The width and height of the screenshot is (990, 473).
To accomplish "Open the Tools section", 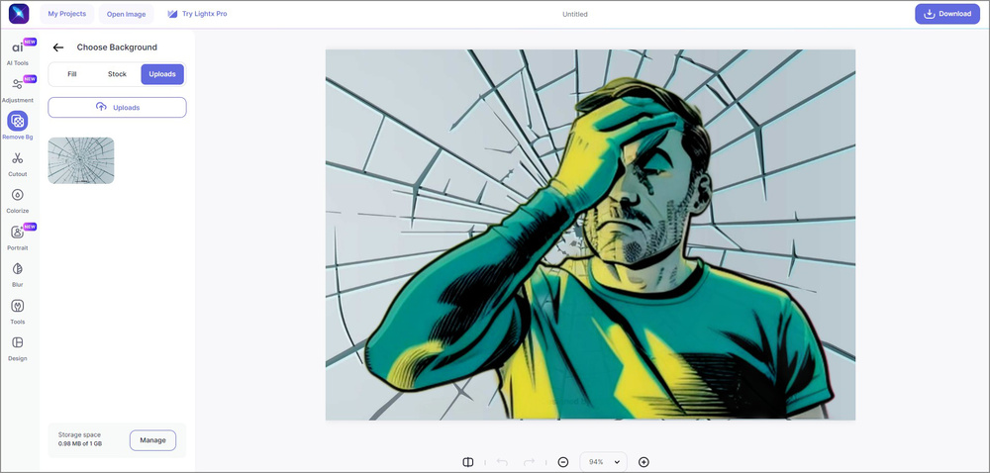I will click(18, 311).
